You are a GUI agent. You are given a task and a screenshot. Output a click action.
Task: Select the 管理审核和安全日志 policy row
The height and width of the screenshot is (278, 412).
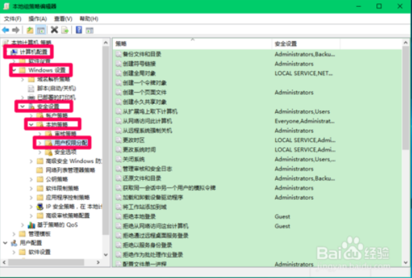tap(257, 169)
